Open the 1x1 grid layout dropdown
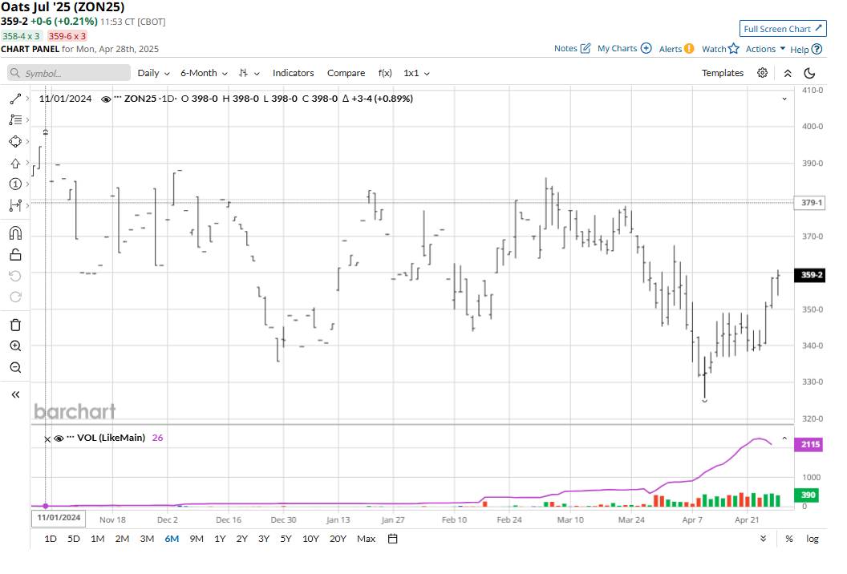 coord(416,73)
